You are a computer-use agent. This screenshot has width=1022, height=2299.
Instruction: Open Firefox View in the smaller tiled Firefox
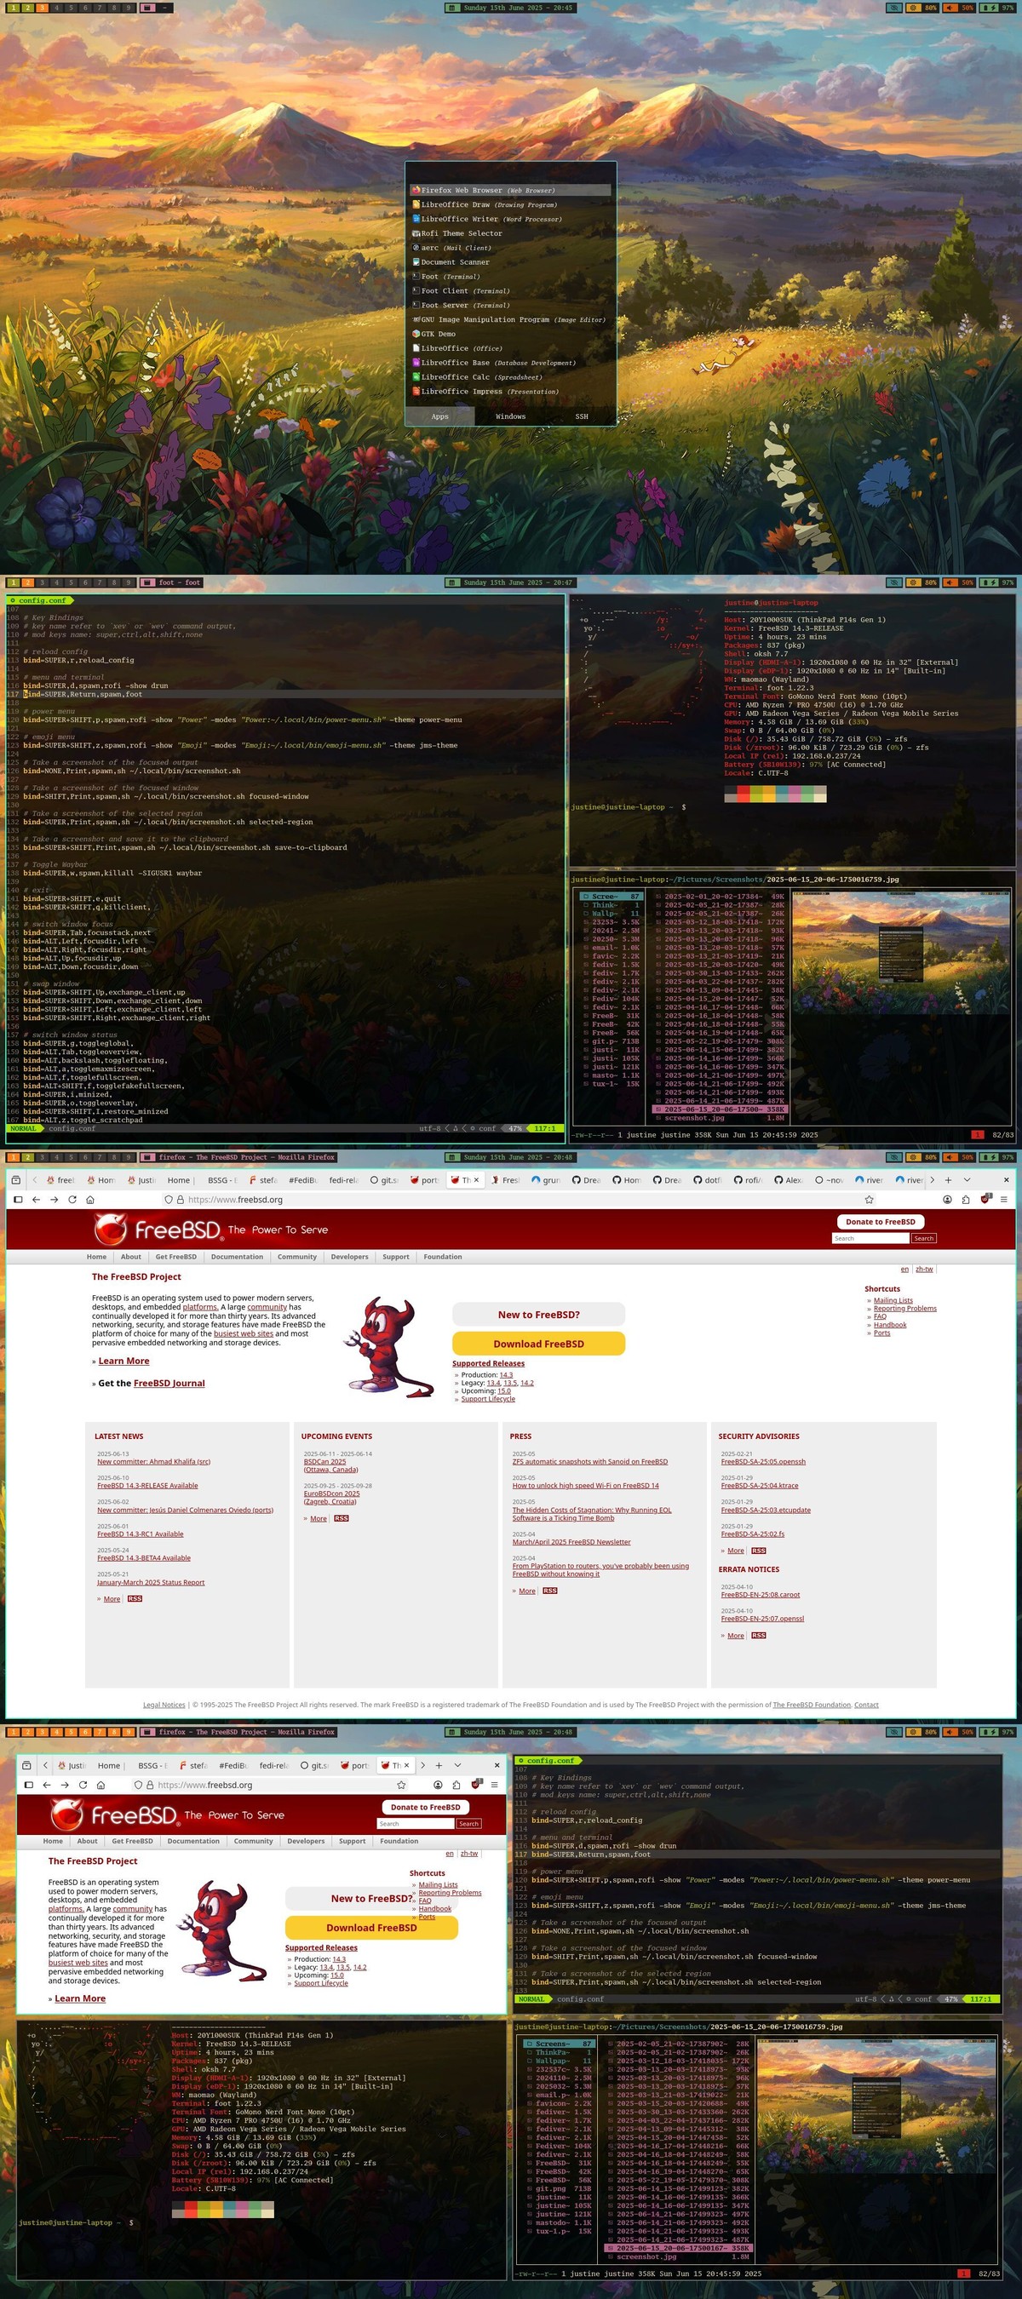pyautogui.click(x=26, y=1765)
